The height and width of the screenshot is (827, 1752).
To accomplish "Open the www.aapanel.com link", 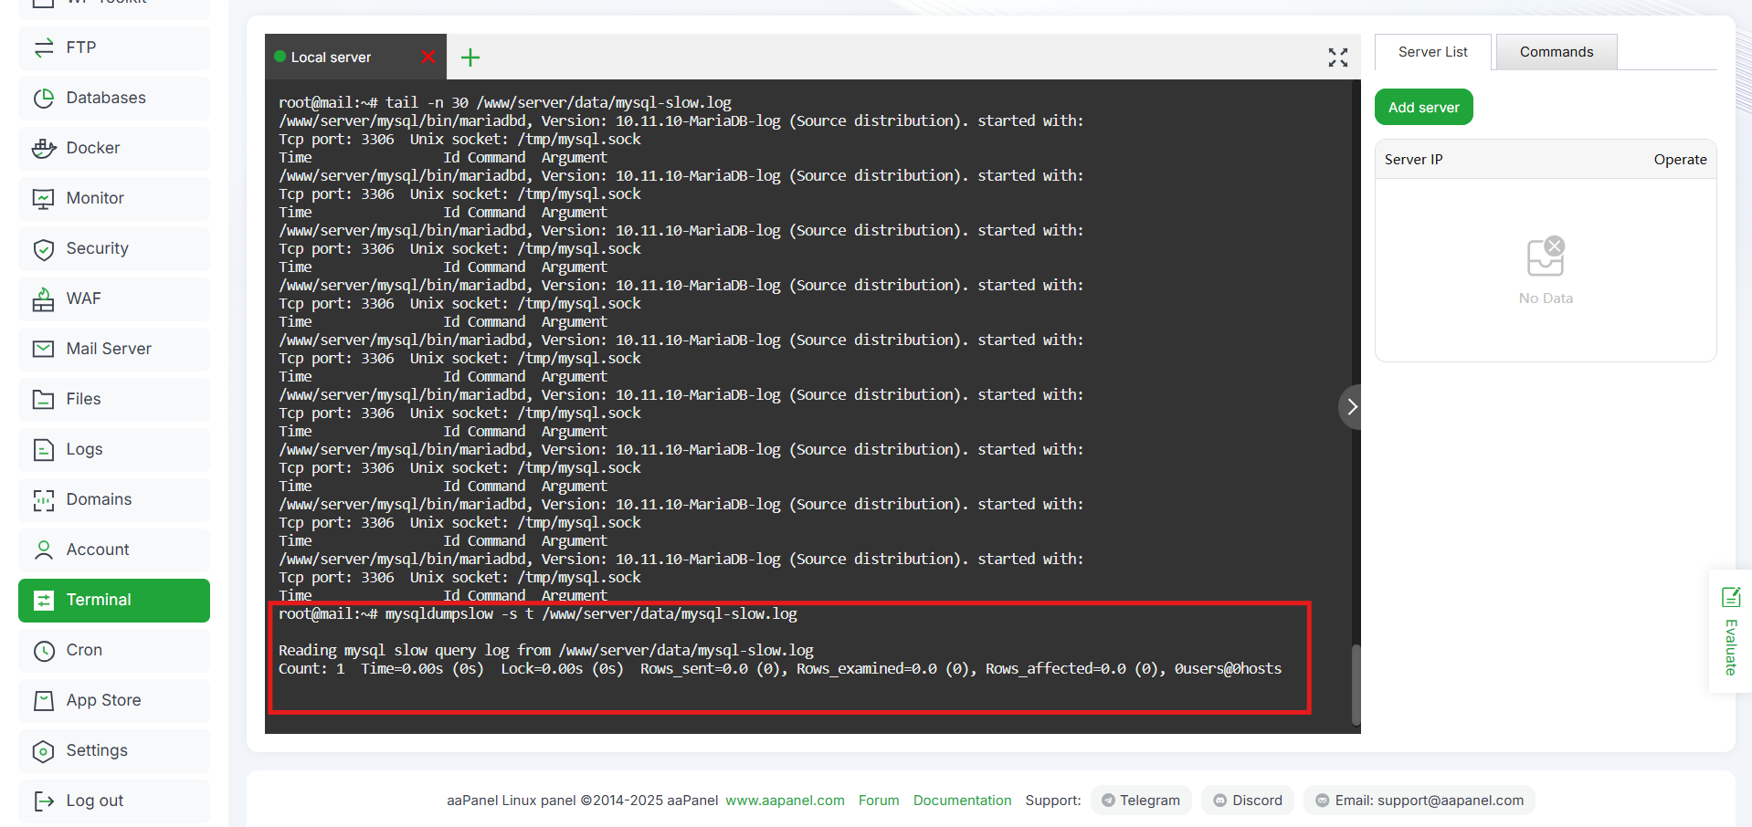I will click(x=785, y=801).
